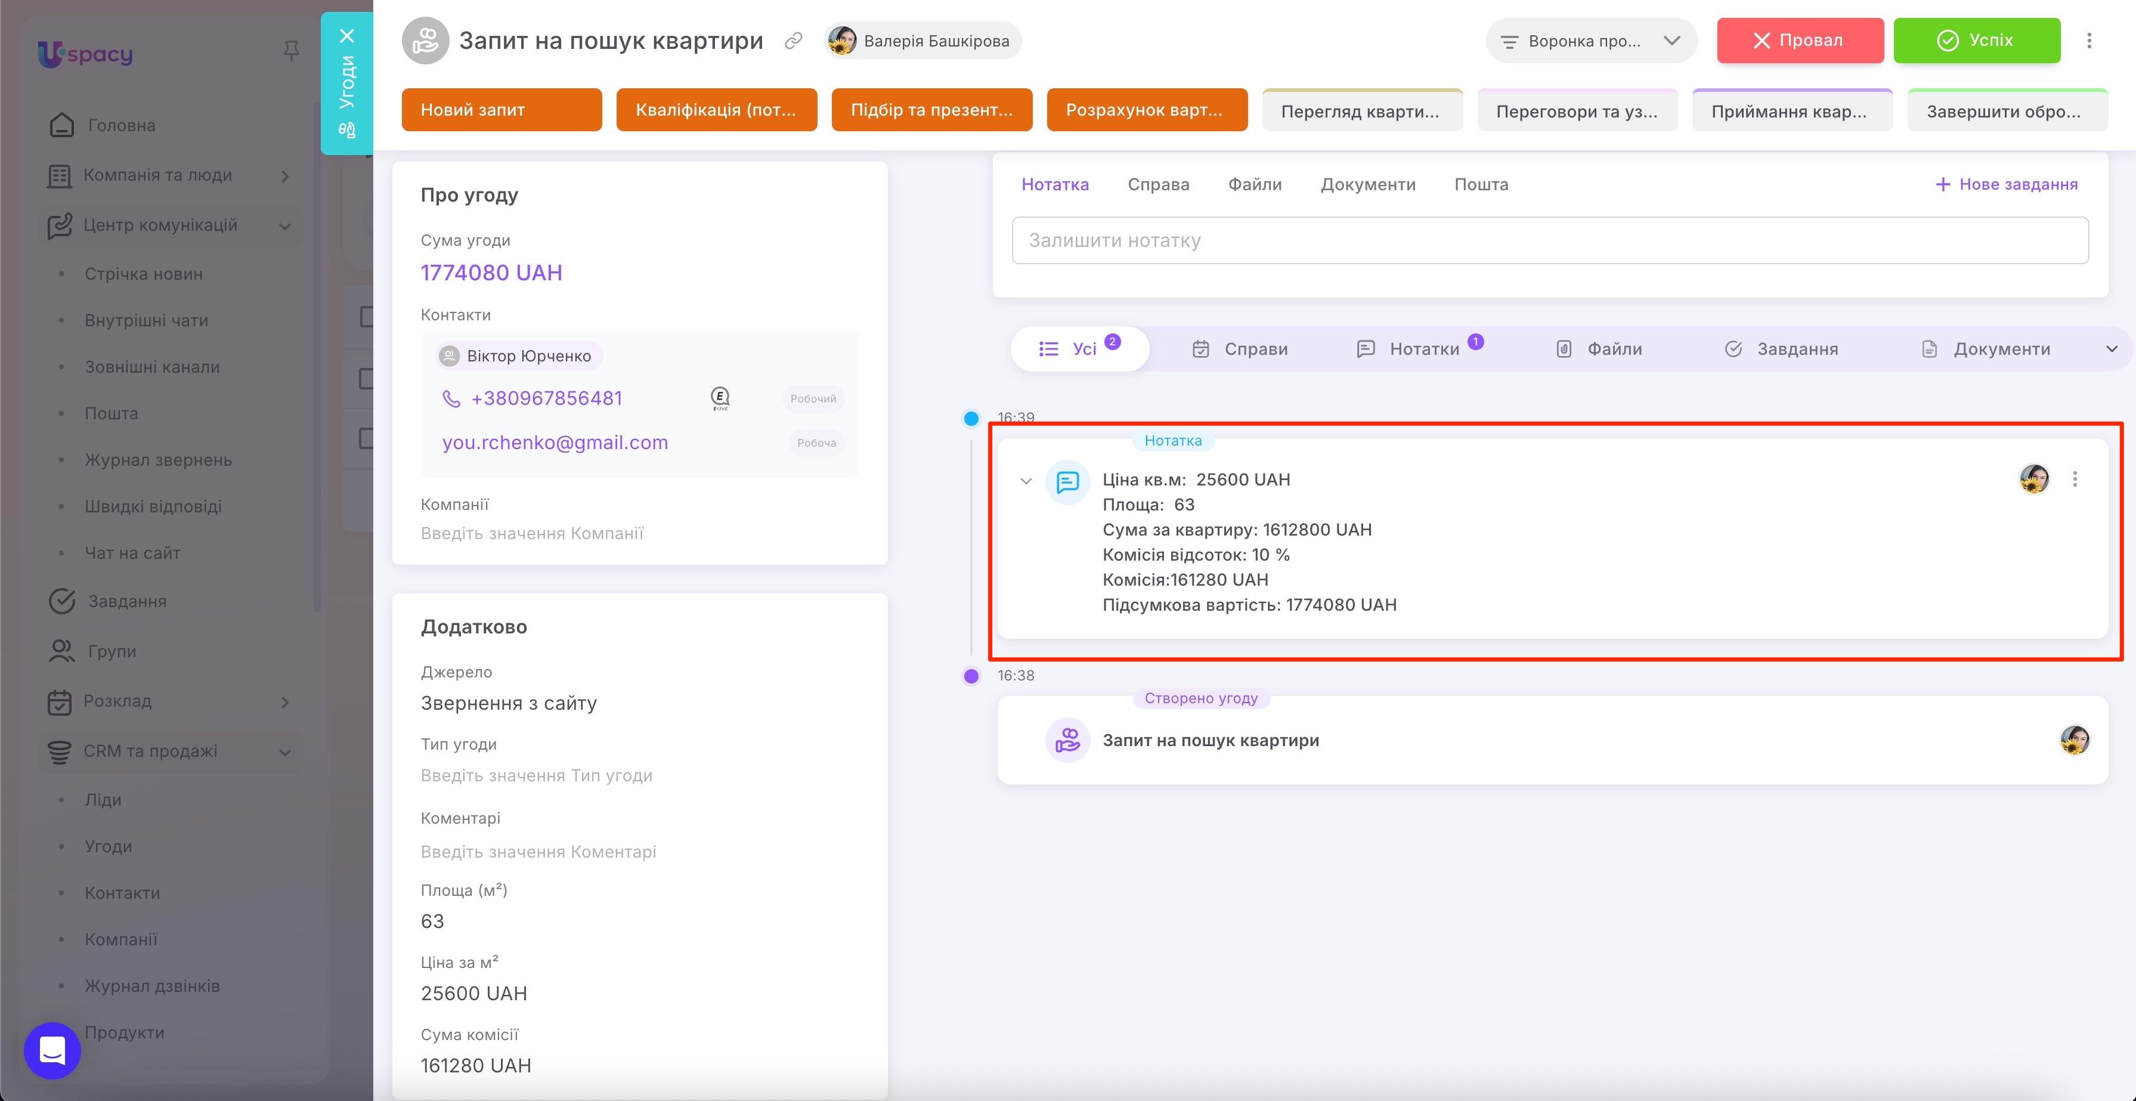Viewport: 2136px width, 1101px height.
Task: Filter timeline by Усі
Action: pyautogui.click(x=1079, y=349)
